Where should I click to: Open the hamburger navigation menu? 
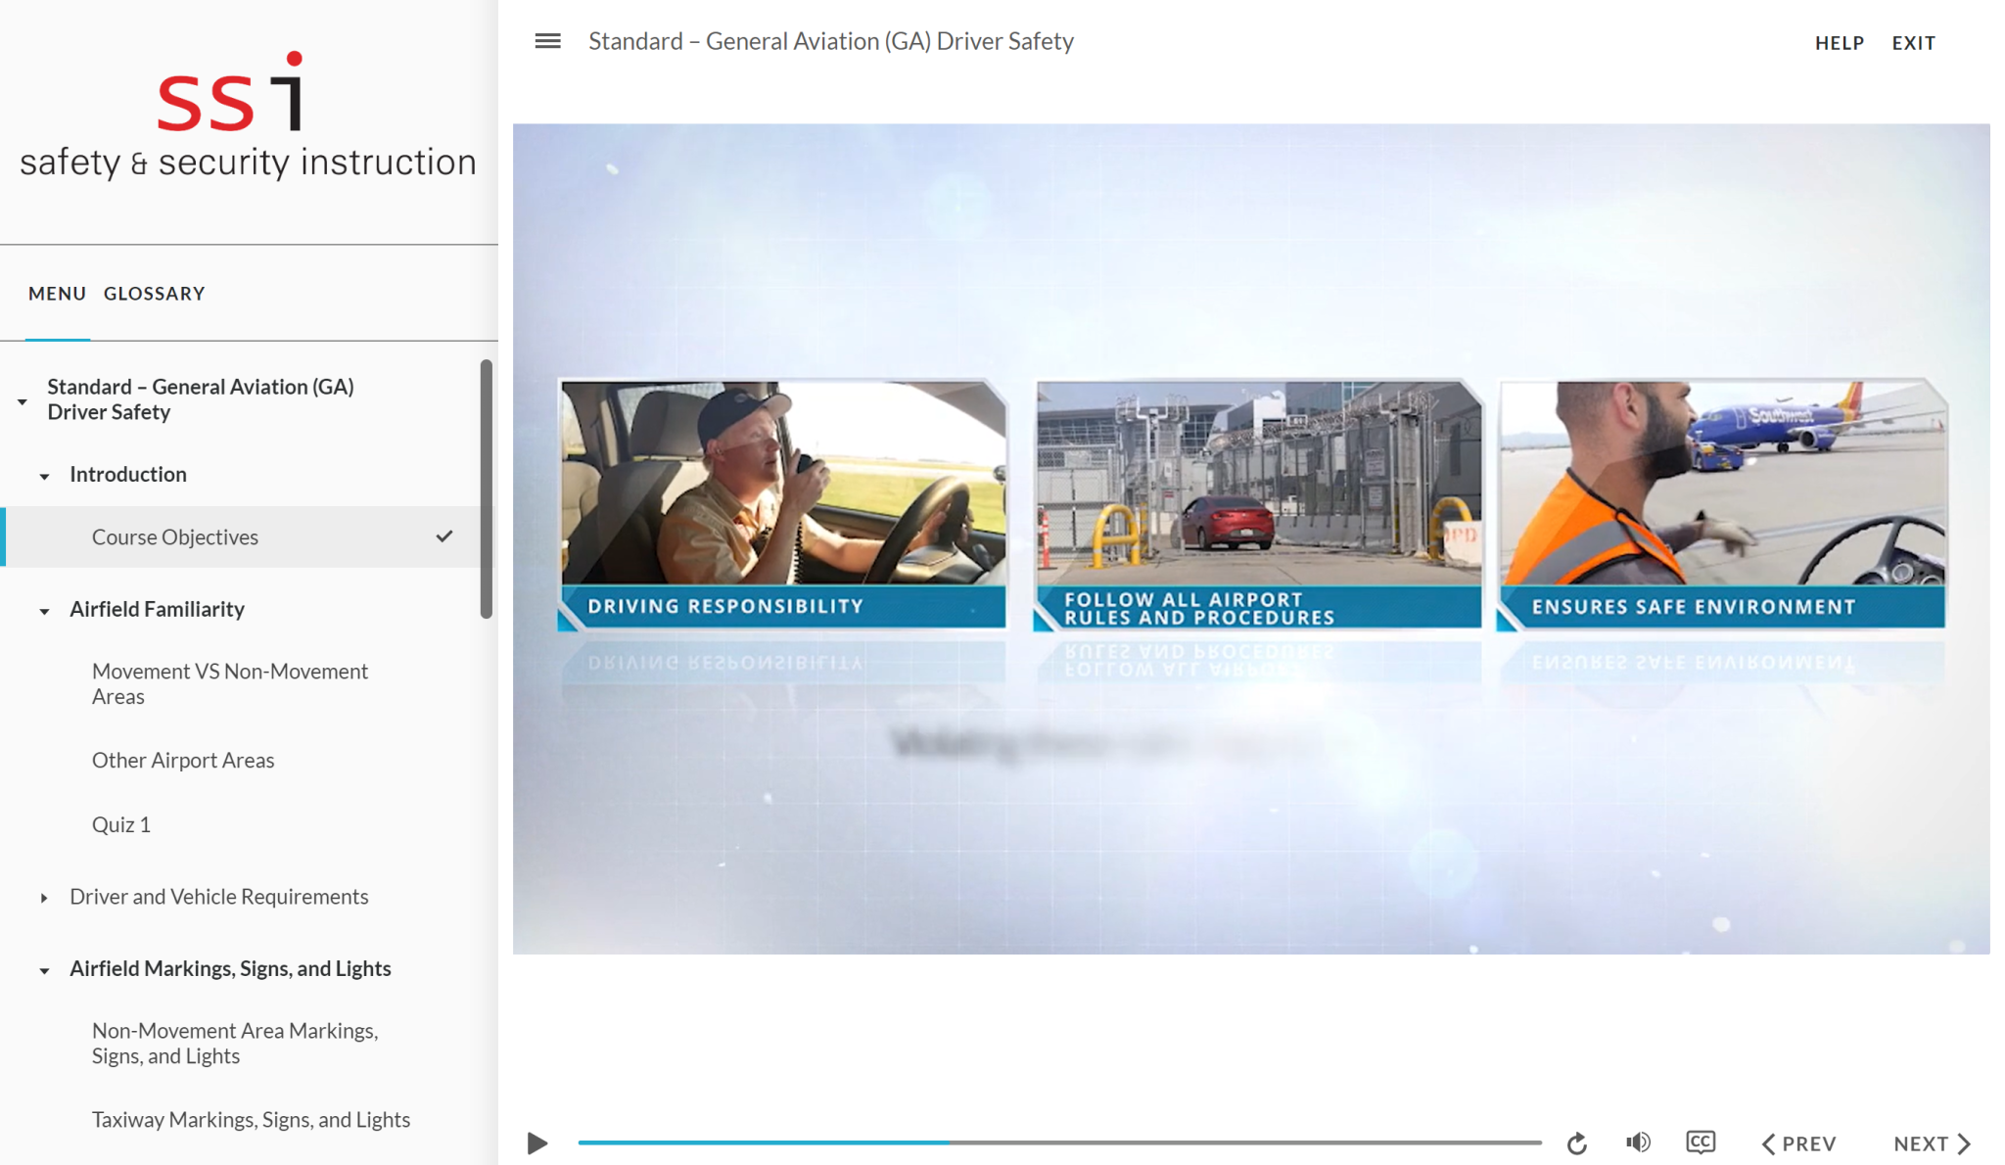[x=547, y=40]
